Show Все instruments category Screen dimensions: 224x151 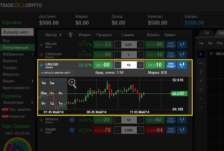click(x=6, y=41)
